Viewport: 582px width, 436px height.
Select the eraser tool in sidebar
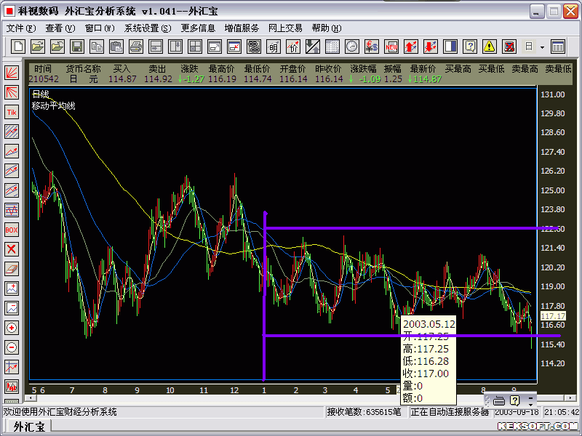[x=12, y=269]
